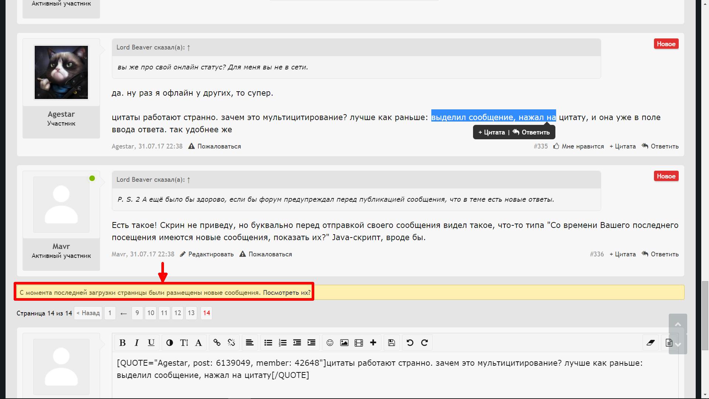The image size is (709, 399).
Task: Open text alignment dropdown
Action: [x=250, y=343]
